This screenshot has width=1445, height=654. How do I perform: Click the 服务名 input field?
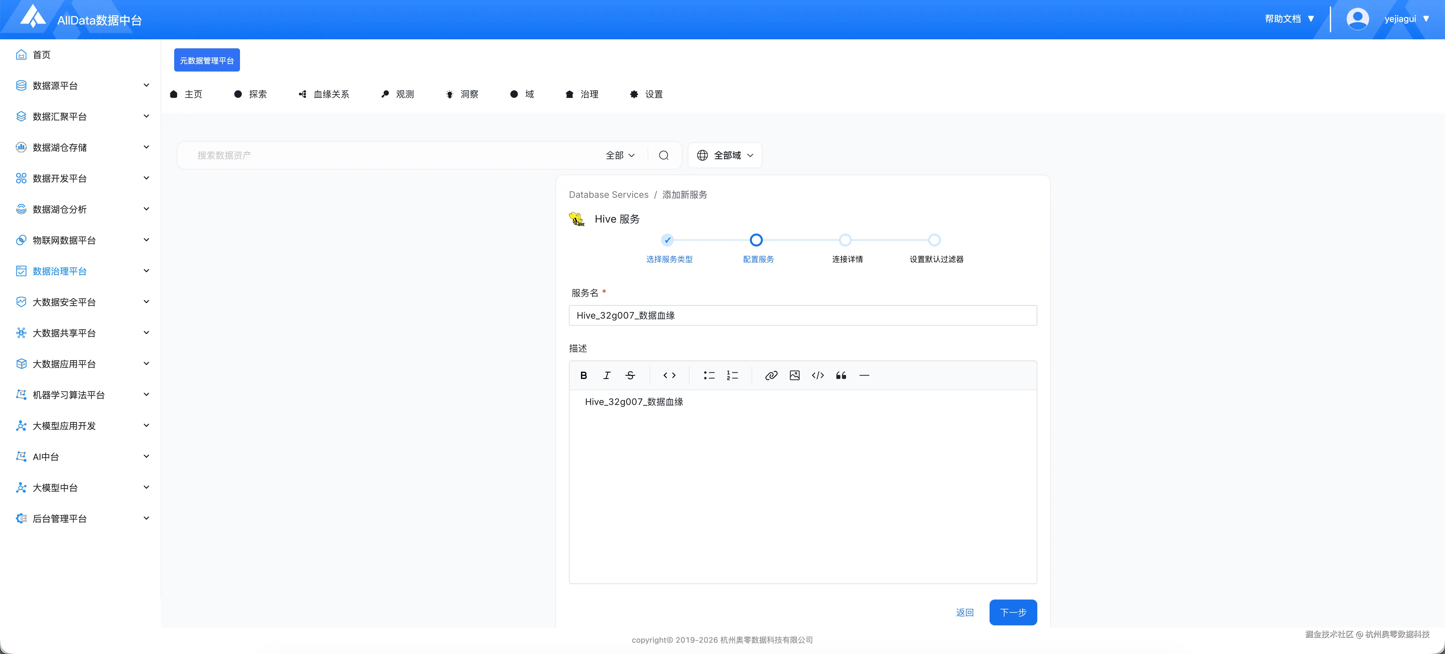point(803,315)
